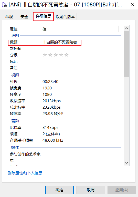Viewport: 138px width, 197px height.
Task: Switch to the 常规 tab
Action: [x=9, y=17]
